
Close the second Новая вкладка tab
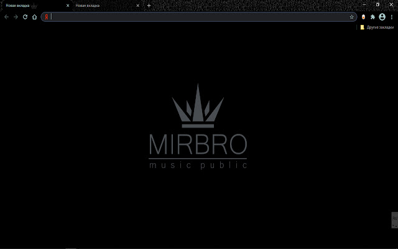[138, 6]
